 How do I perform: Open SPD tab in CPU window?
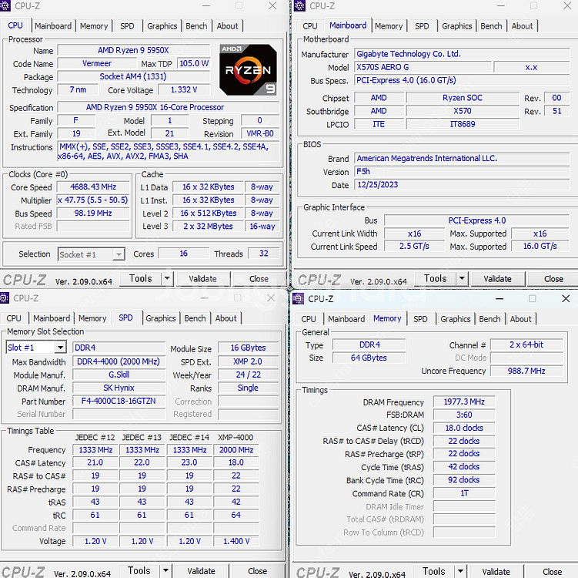127,26
